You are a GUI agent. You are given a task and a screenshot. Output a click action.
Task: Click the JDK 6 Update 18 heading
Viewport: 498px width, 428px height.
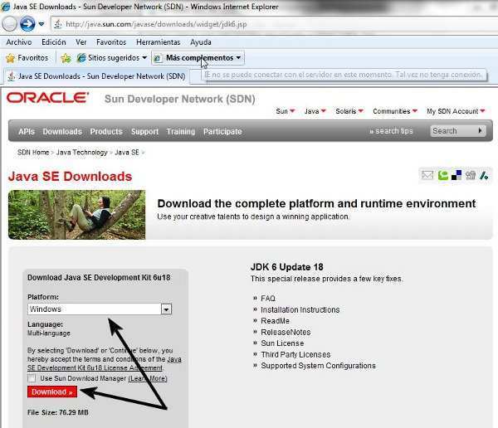287,267
